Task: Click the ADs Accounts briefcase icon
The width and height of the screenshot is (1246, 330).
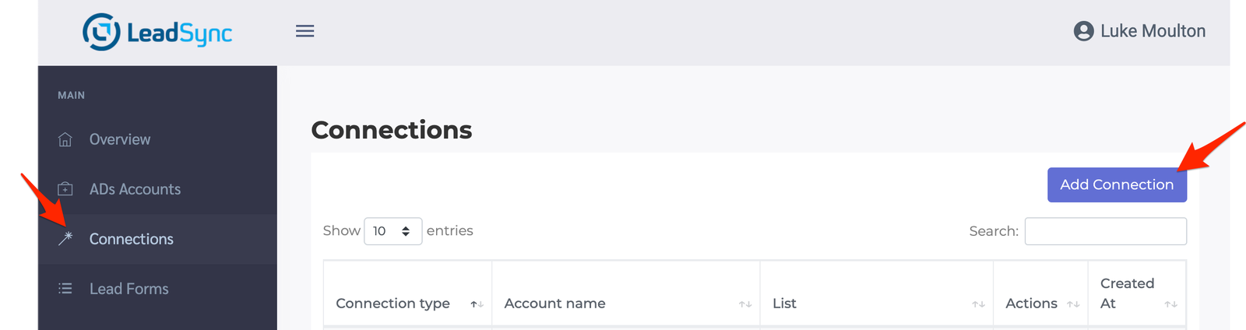Action: tap(65, 189)
